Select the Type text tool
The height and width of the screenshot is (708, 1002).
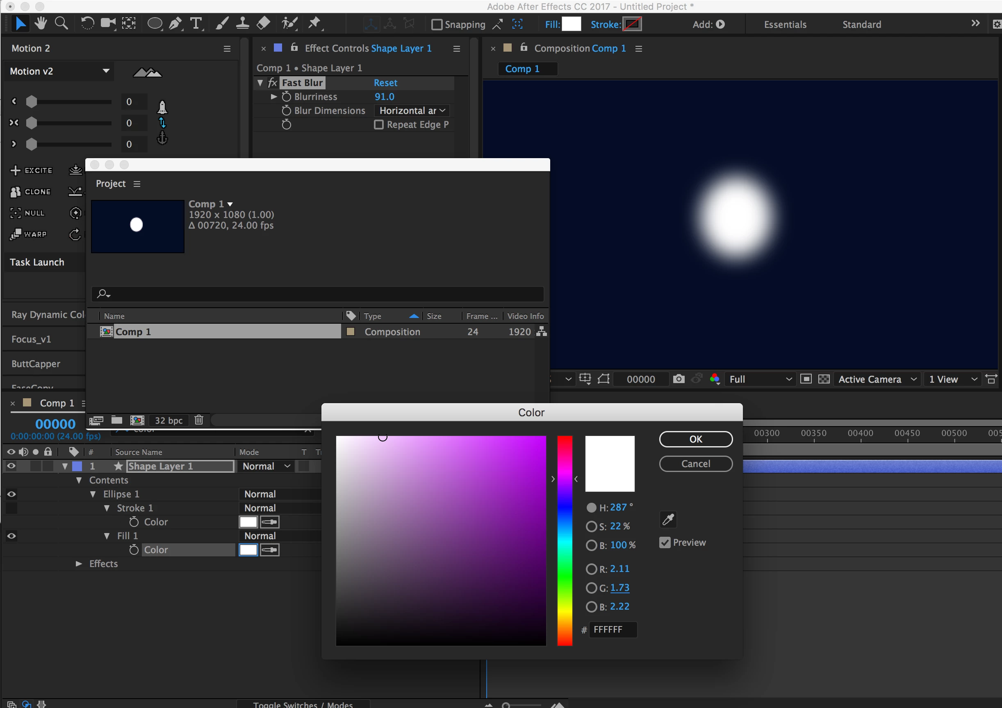coord(196,23)
